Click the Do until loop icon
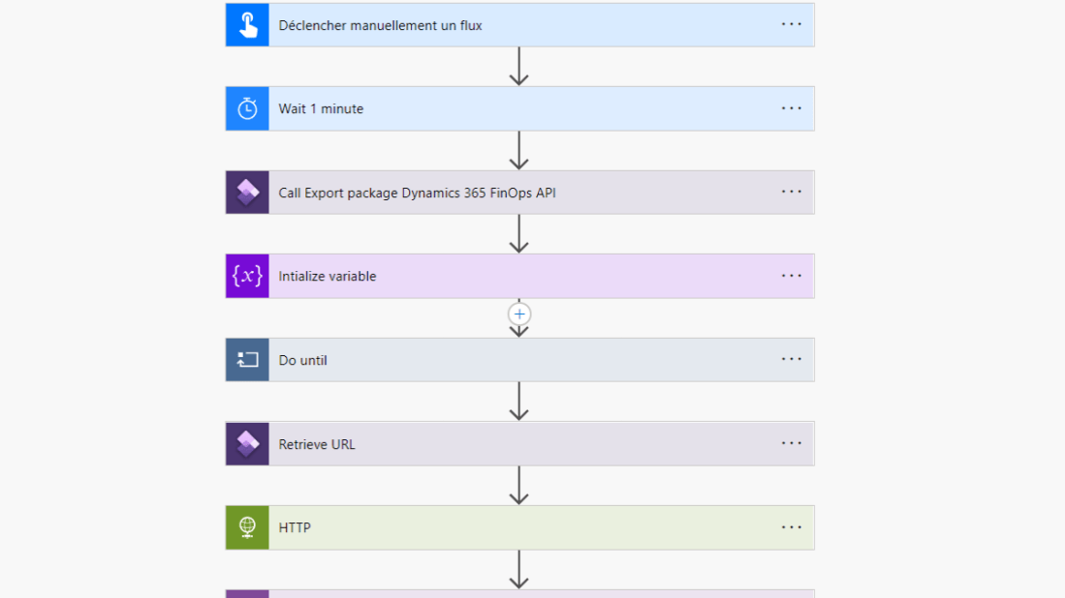The width and height of the screenshot is (1065, 598). [247, 360]
